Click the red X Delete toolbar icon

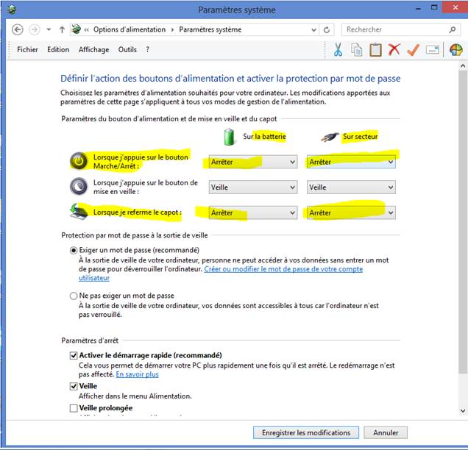pos(394,49)
